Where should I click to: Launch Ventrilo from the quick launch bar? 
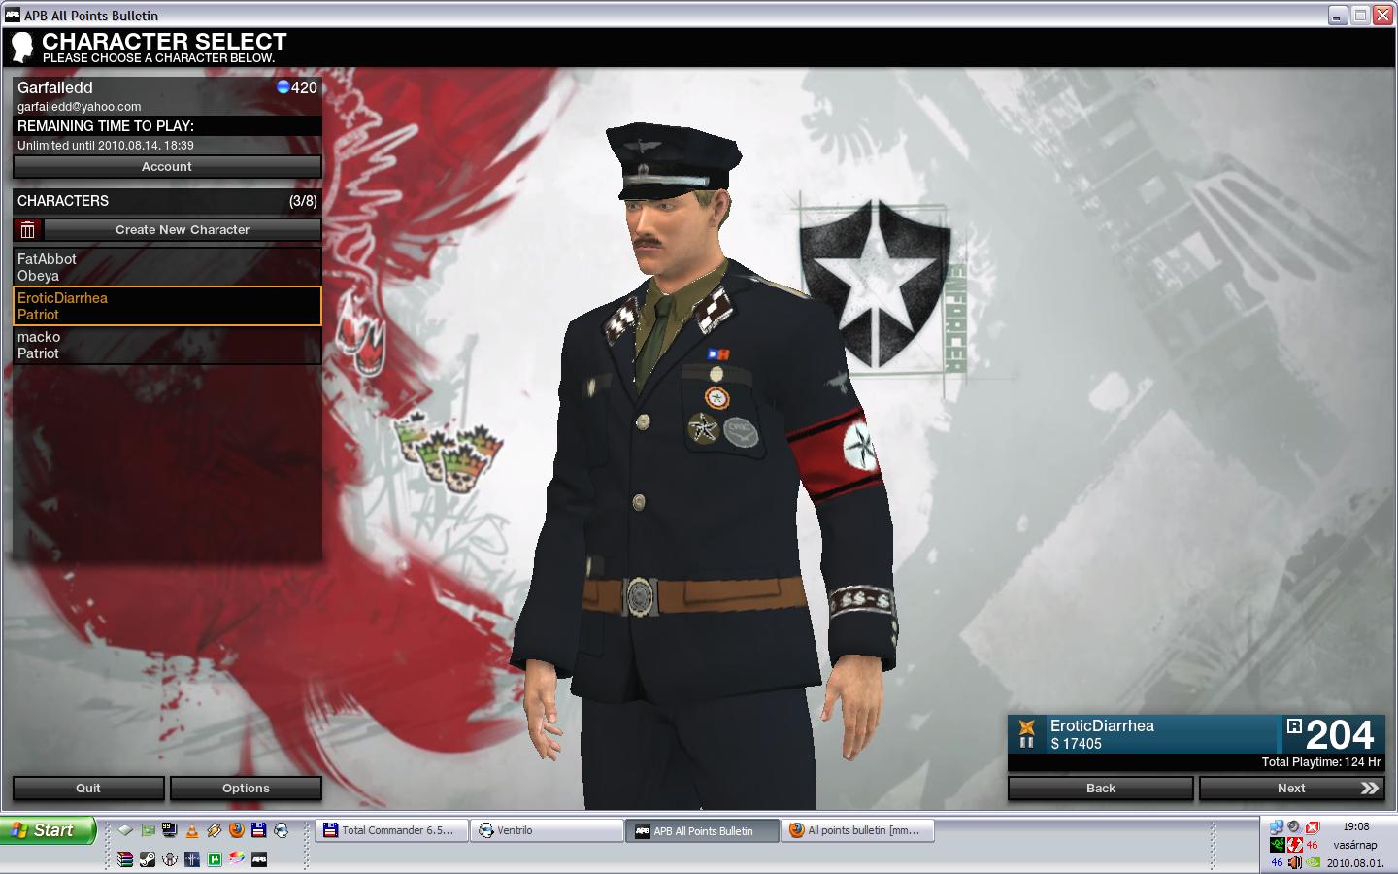281,830
